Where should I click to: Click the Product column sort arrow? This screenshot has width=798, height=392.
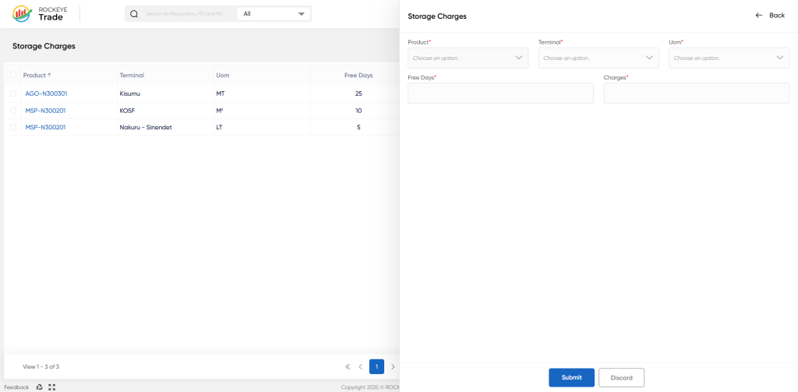[49, 75]
